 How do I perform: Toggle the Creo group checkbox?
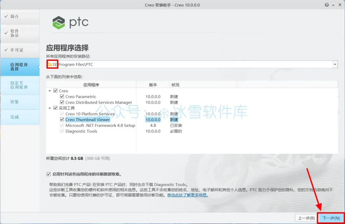(x=55, y=91)
